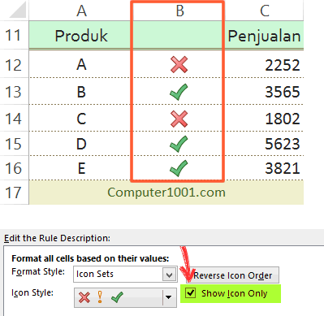Click cell with product C in row 14
This screenshot has height=316, width=324.
pos(80,119)
